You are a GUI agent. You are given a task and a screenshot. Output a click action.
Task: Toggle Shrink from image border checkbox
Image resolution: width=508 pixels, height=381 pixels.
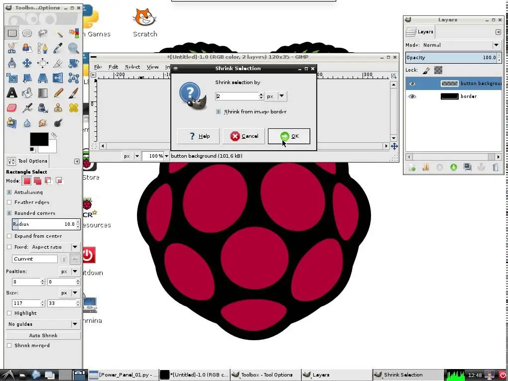218,111
